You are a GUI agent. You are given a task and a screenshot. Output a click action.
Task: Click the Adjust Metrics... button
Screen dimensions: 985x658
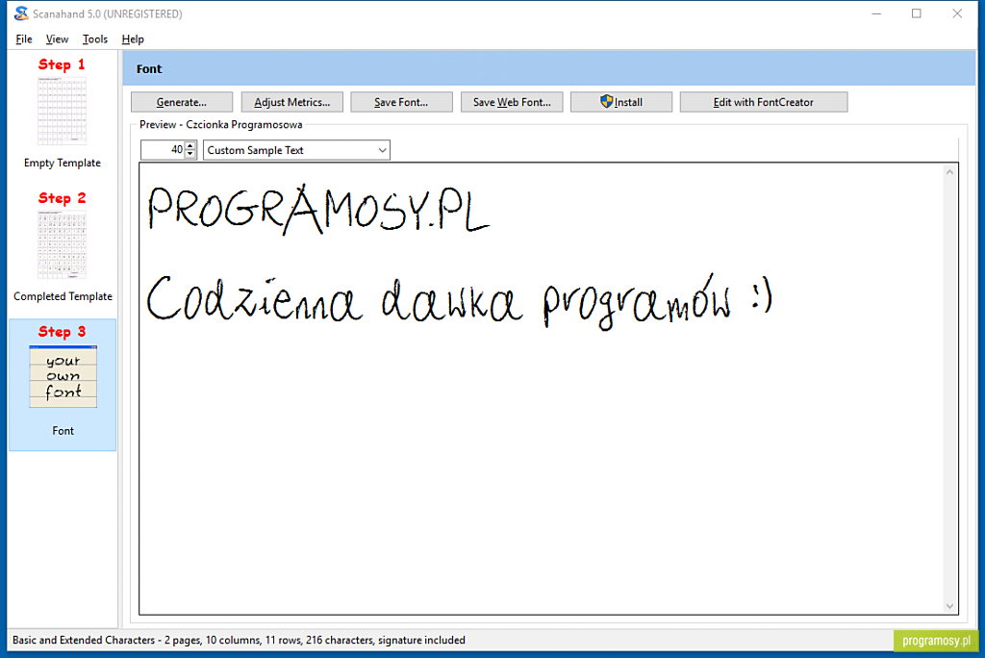coord(292,102)
